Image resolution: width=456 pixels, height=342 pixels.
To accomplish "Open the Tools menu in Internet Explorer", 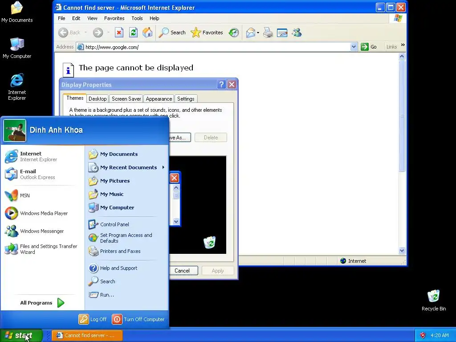I will point(137,18).
